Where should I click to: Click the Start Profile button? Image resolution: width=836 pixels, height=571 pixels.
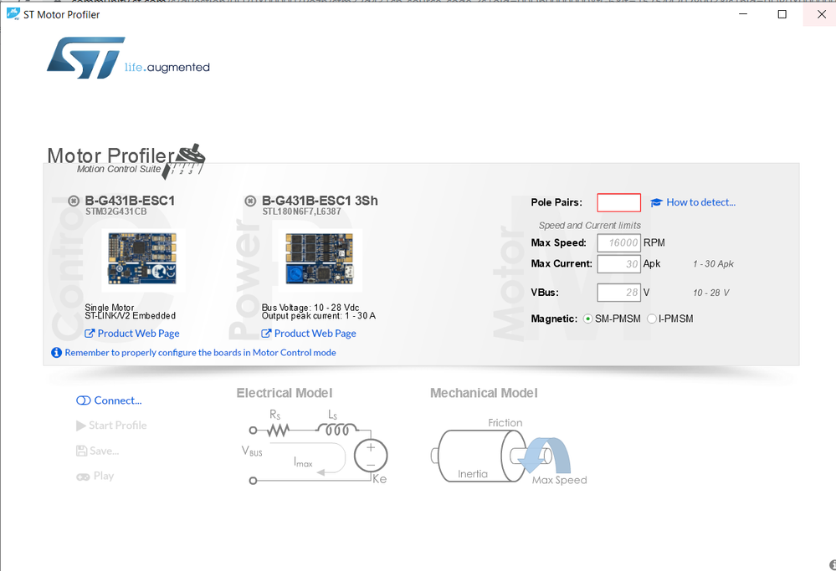pos(111,426)
